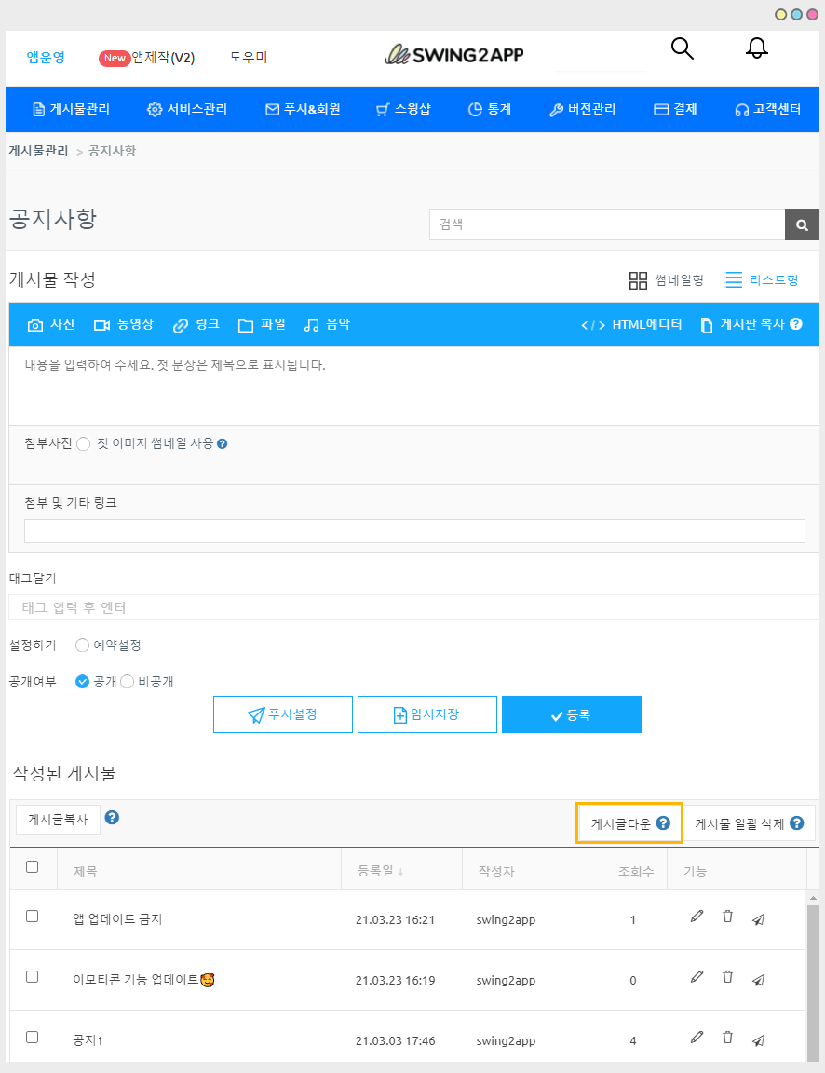Edit the '앱 업데이트 공지' post pencil icon

point(697,917)
